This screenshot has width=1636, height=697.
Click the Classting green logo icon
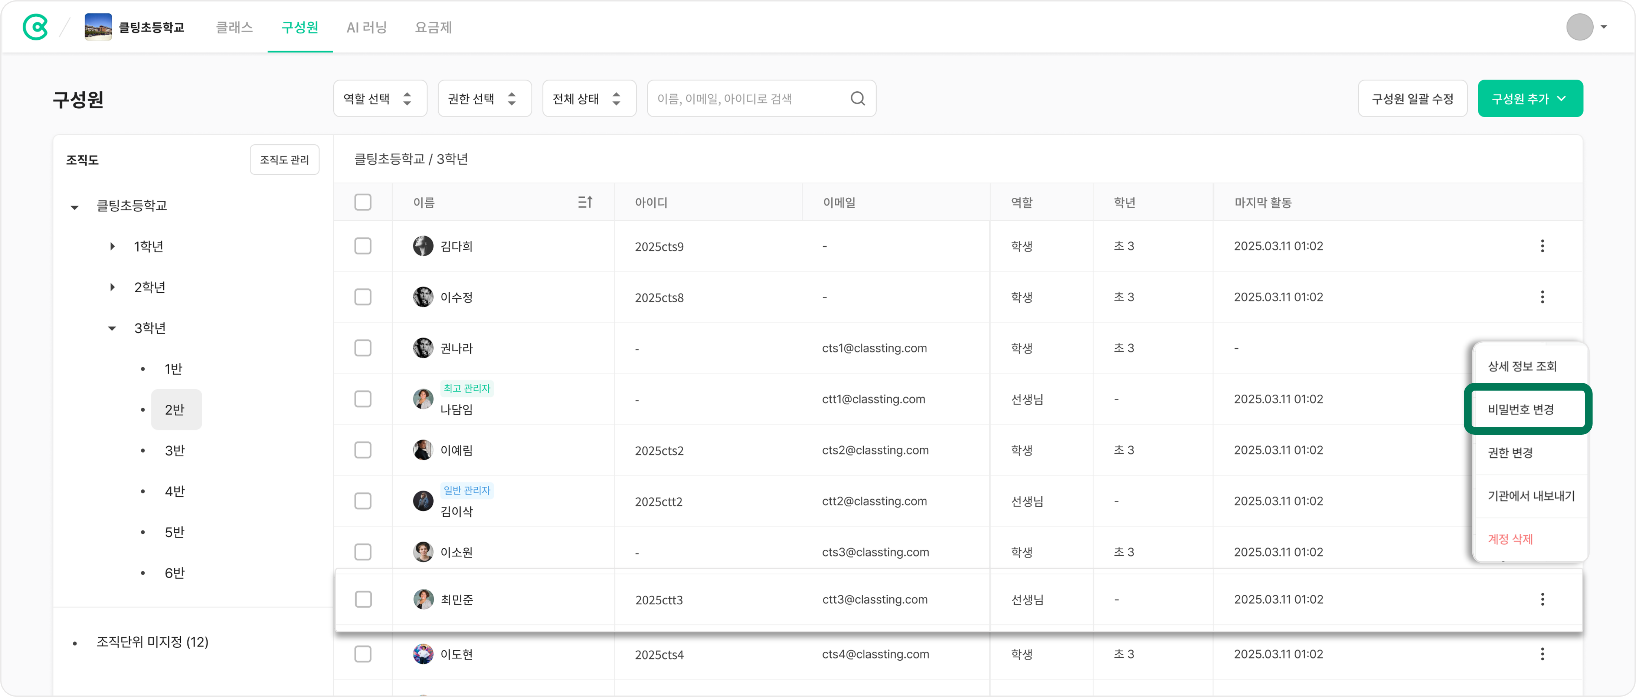[36, 27]
